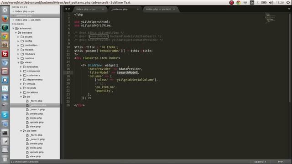Viewport: 292px width, 164px height.
Task: Expand the 'layouts' folder
Action: (x=21, y=88)
